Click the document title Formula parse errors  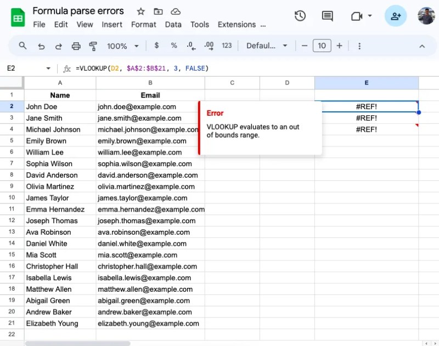pos(78,11)
